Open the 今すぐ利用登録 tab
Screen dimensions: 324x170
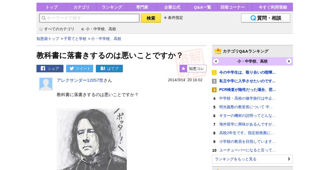(272, 7)
